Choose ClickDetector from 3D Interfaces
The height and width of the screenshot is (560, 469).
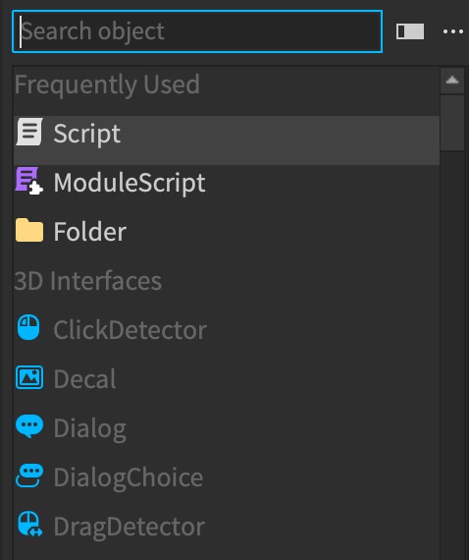(227, 329)
